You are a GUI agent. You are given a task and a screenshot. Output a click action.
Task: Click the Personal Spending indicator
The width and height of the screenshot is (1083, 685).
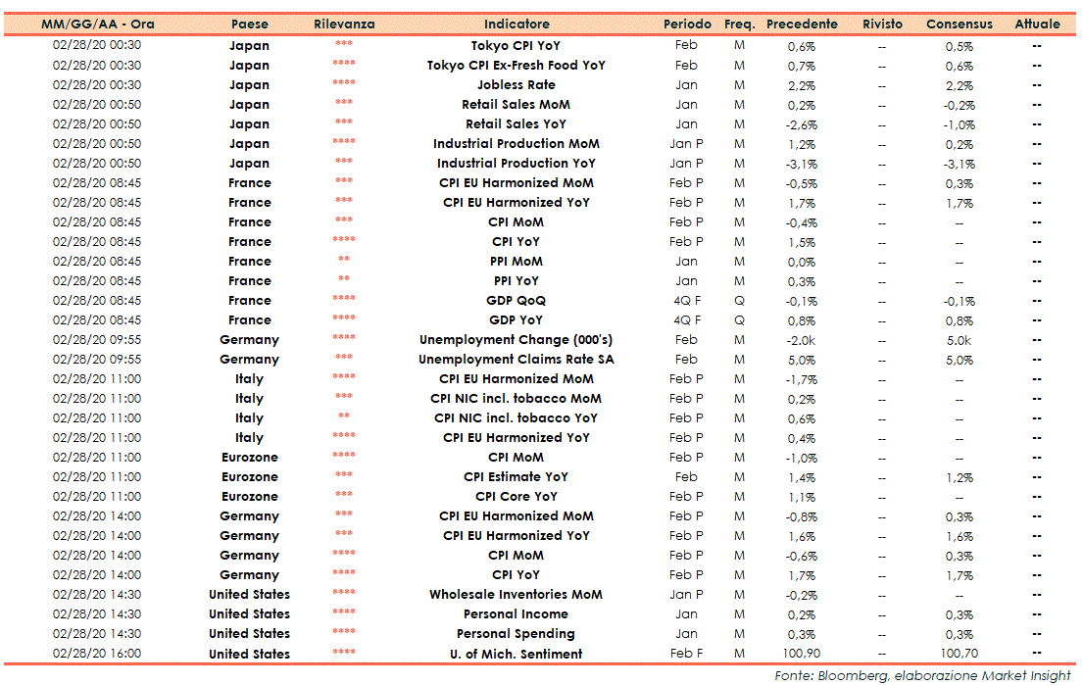coord(517,634)
